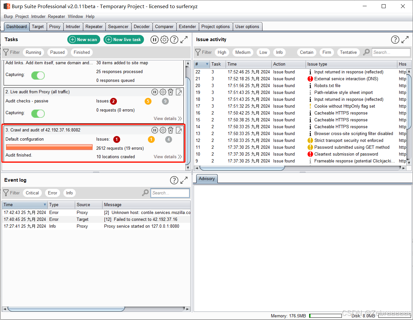Open the Project menu
This screenshot has height=320, width=413.
pos(22,16)
